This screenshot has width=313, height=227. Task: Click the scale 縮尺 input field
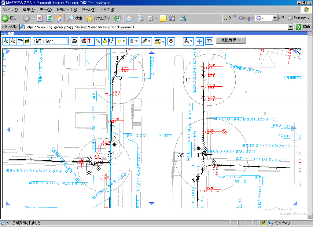click(57, 41)
